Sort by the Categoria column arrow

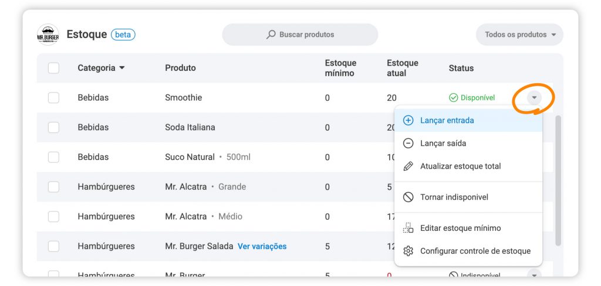click(122, 68)
